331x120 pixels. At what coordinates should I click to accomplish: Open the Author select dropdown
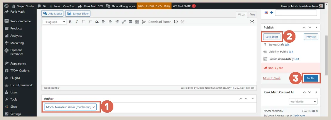tap(70, 107)
